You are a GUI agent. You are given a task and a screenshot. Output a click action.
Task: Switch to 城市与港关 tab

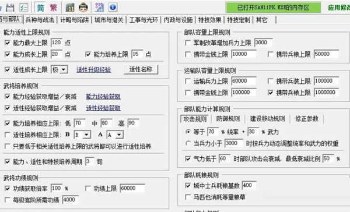[109, 20]
